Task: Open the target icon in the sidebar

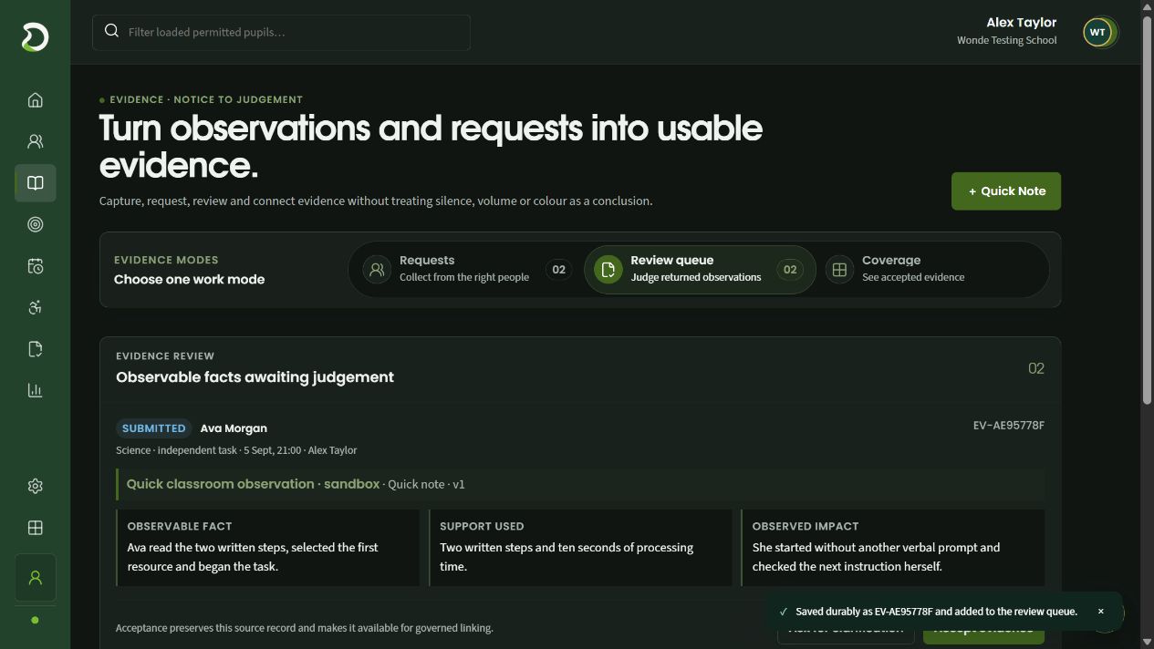Action: [x=36, y=224]
